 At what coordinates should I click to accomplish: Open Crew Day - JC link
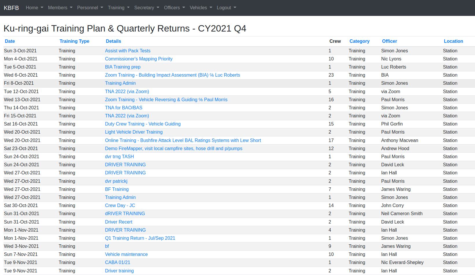click(x=120, y=206)
